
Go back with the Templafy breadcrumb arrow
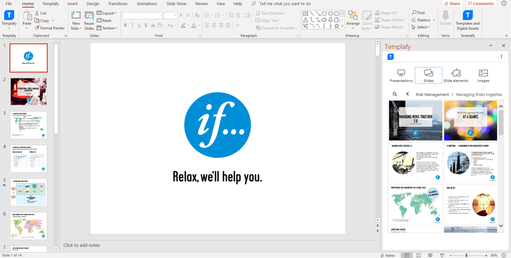point(408,94)
